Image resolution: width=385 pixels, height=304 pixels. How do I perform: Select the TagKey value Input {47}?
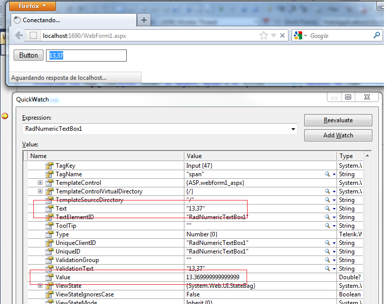(199, 166)
